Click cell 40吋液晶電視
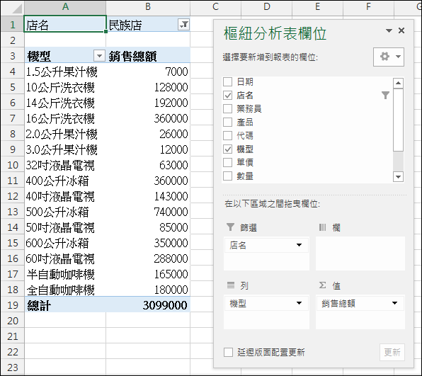This screenshot has height=376, width=422. click(65, 196)
